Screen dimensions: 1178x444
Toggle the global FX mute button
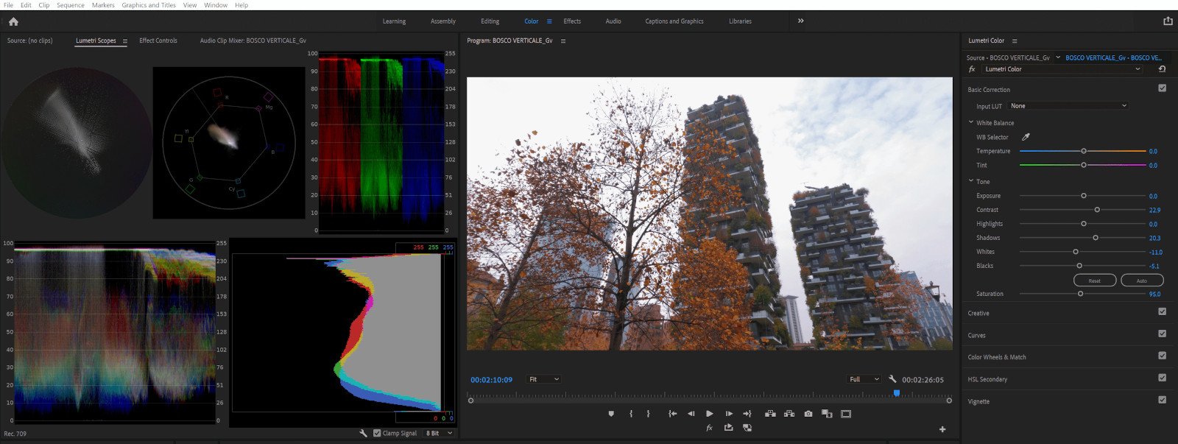pyautogui.click(x=710, y=428)
